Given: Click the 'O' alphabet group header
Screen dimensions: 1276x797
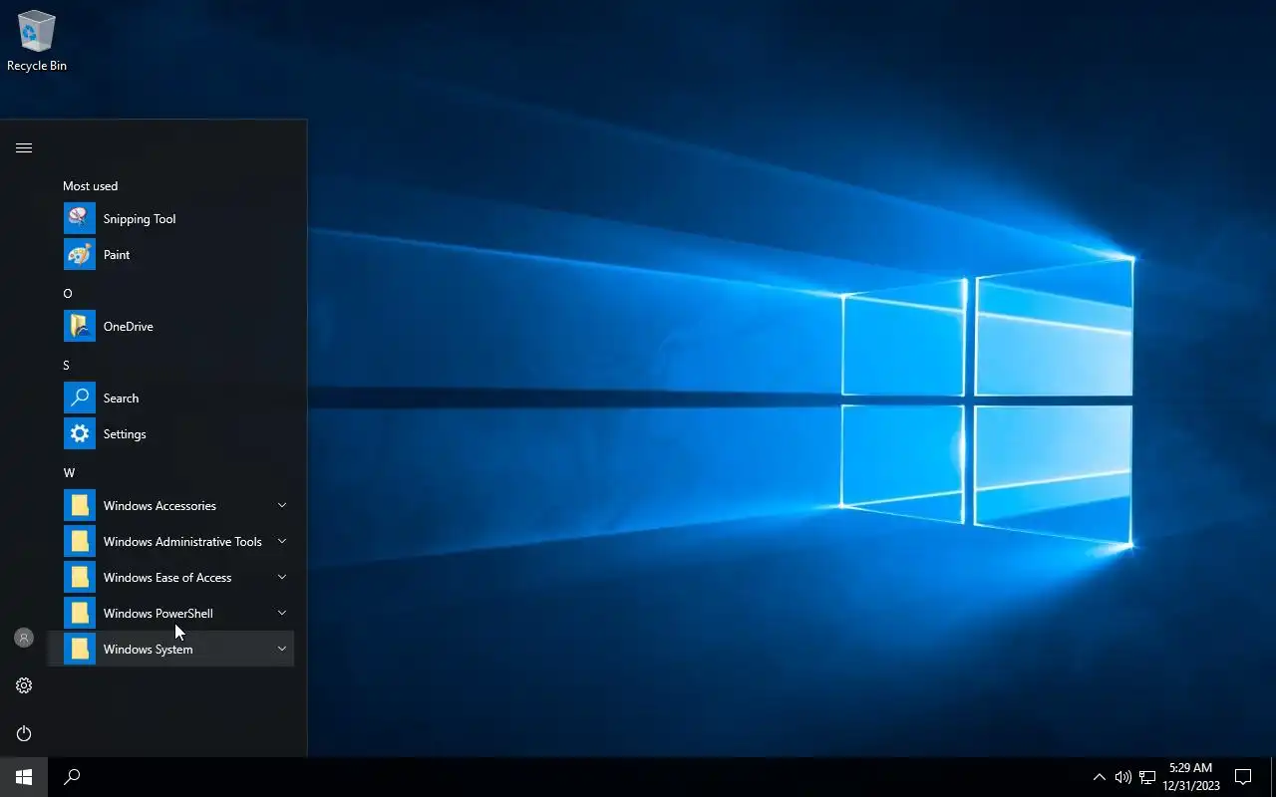Looking at the screenshot, I should pyautogui.click(x=68, y=294).
